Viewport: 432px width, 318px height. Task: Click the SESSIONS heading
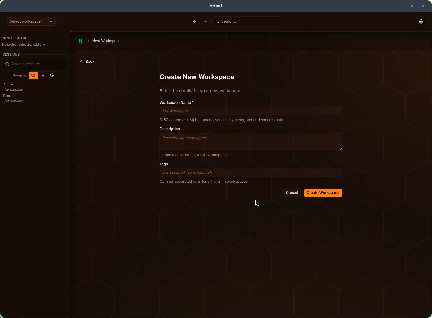11,54
